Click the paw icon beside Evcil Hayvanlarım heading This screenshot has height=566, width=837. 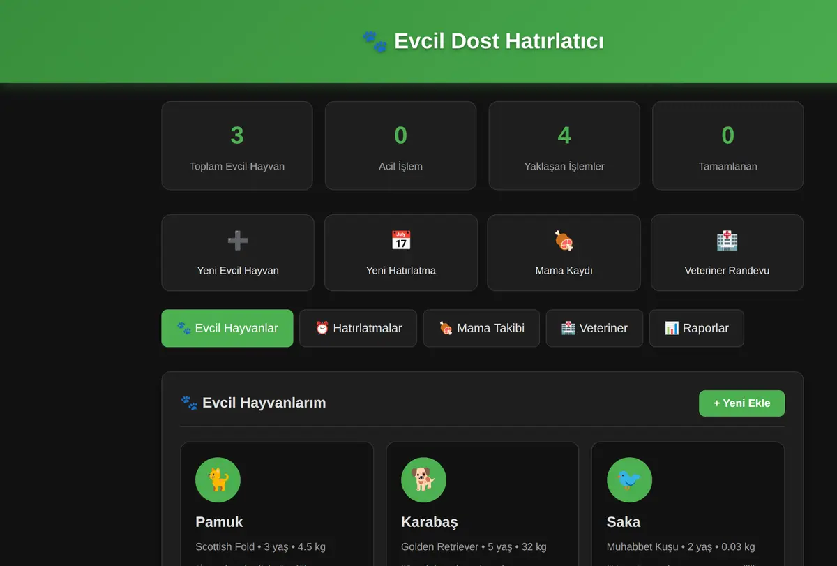[189, 403]
